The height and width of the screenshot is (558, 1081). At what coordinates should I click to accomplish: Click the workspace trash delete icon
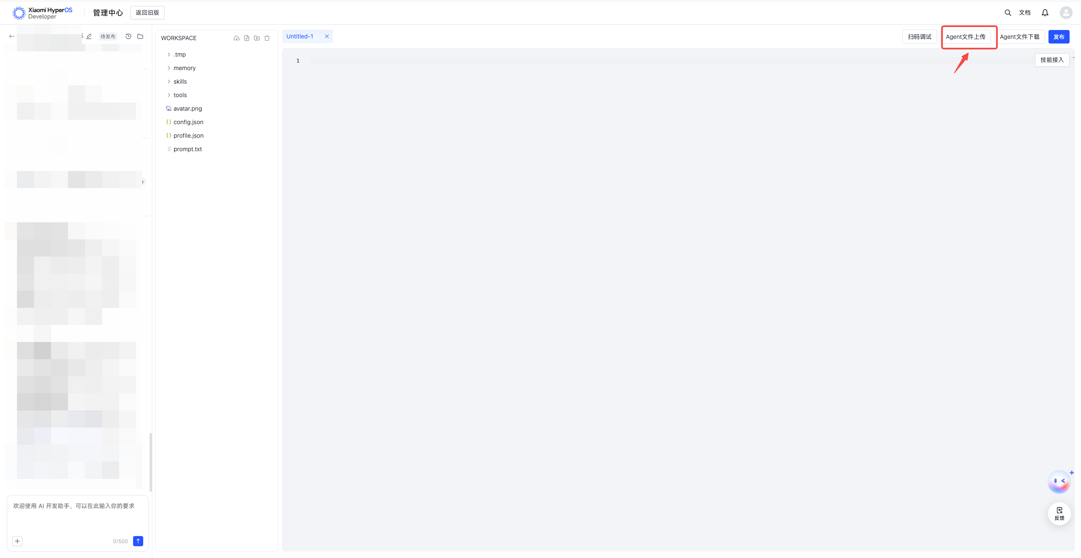click(267, 38)
